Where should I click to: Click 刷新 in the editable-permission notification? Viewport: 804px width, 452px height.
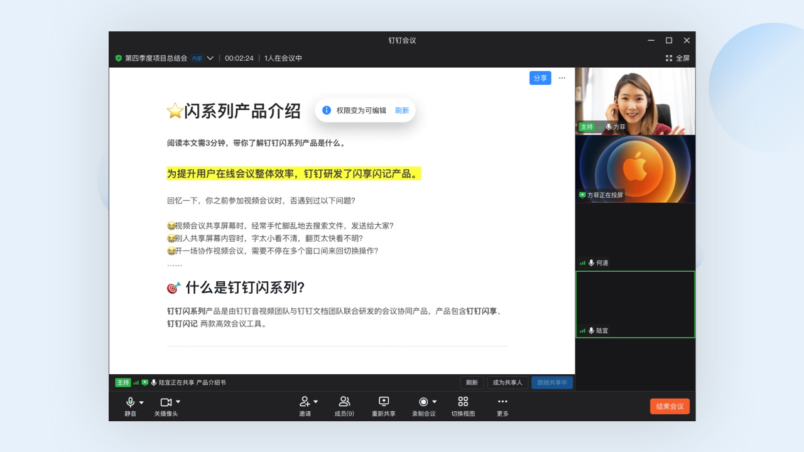click(x=402, y=110)
